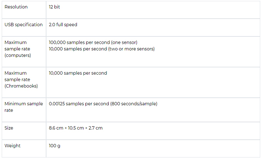Click the Maximum sample rate (computers) label

point(18,49)
